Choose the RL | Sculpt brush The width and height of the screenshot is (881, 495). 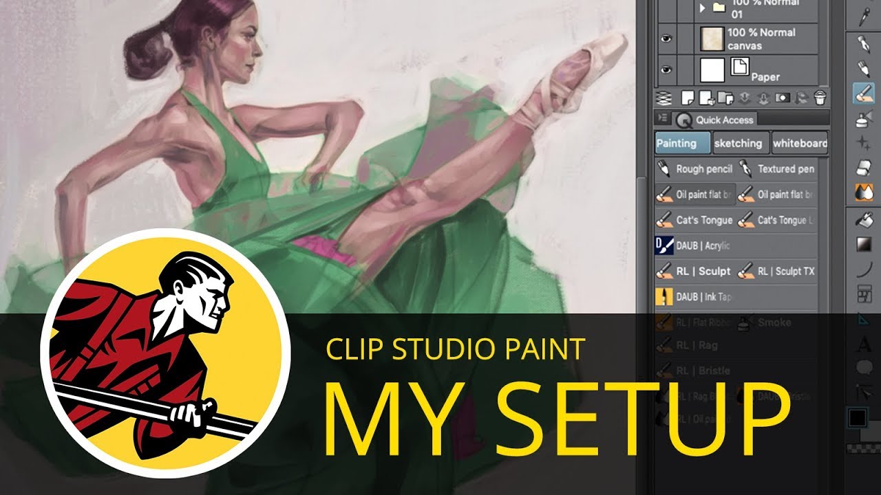(695, 272)
